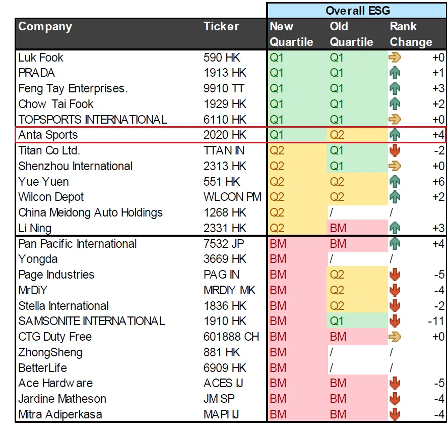
Task: Click the sideways arrow in Luk Fook row
Action: coord(395,58)
